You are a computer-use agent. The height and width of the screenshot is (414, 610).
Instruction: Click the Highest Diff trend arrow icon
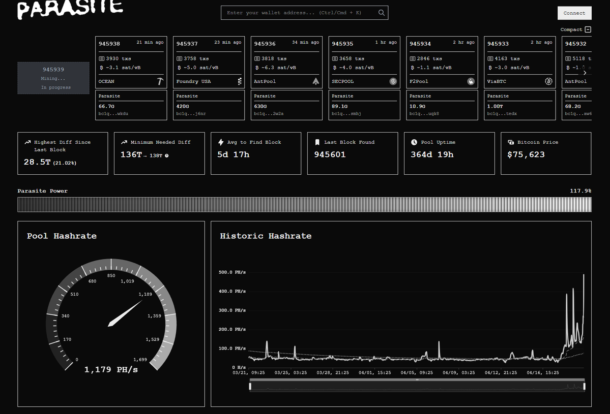(27, 142)
